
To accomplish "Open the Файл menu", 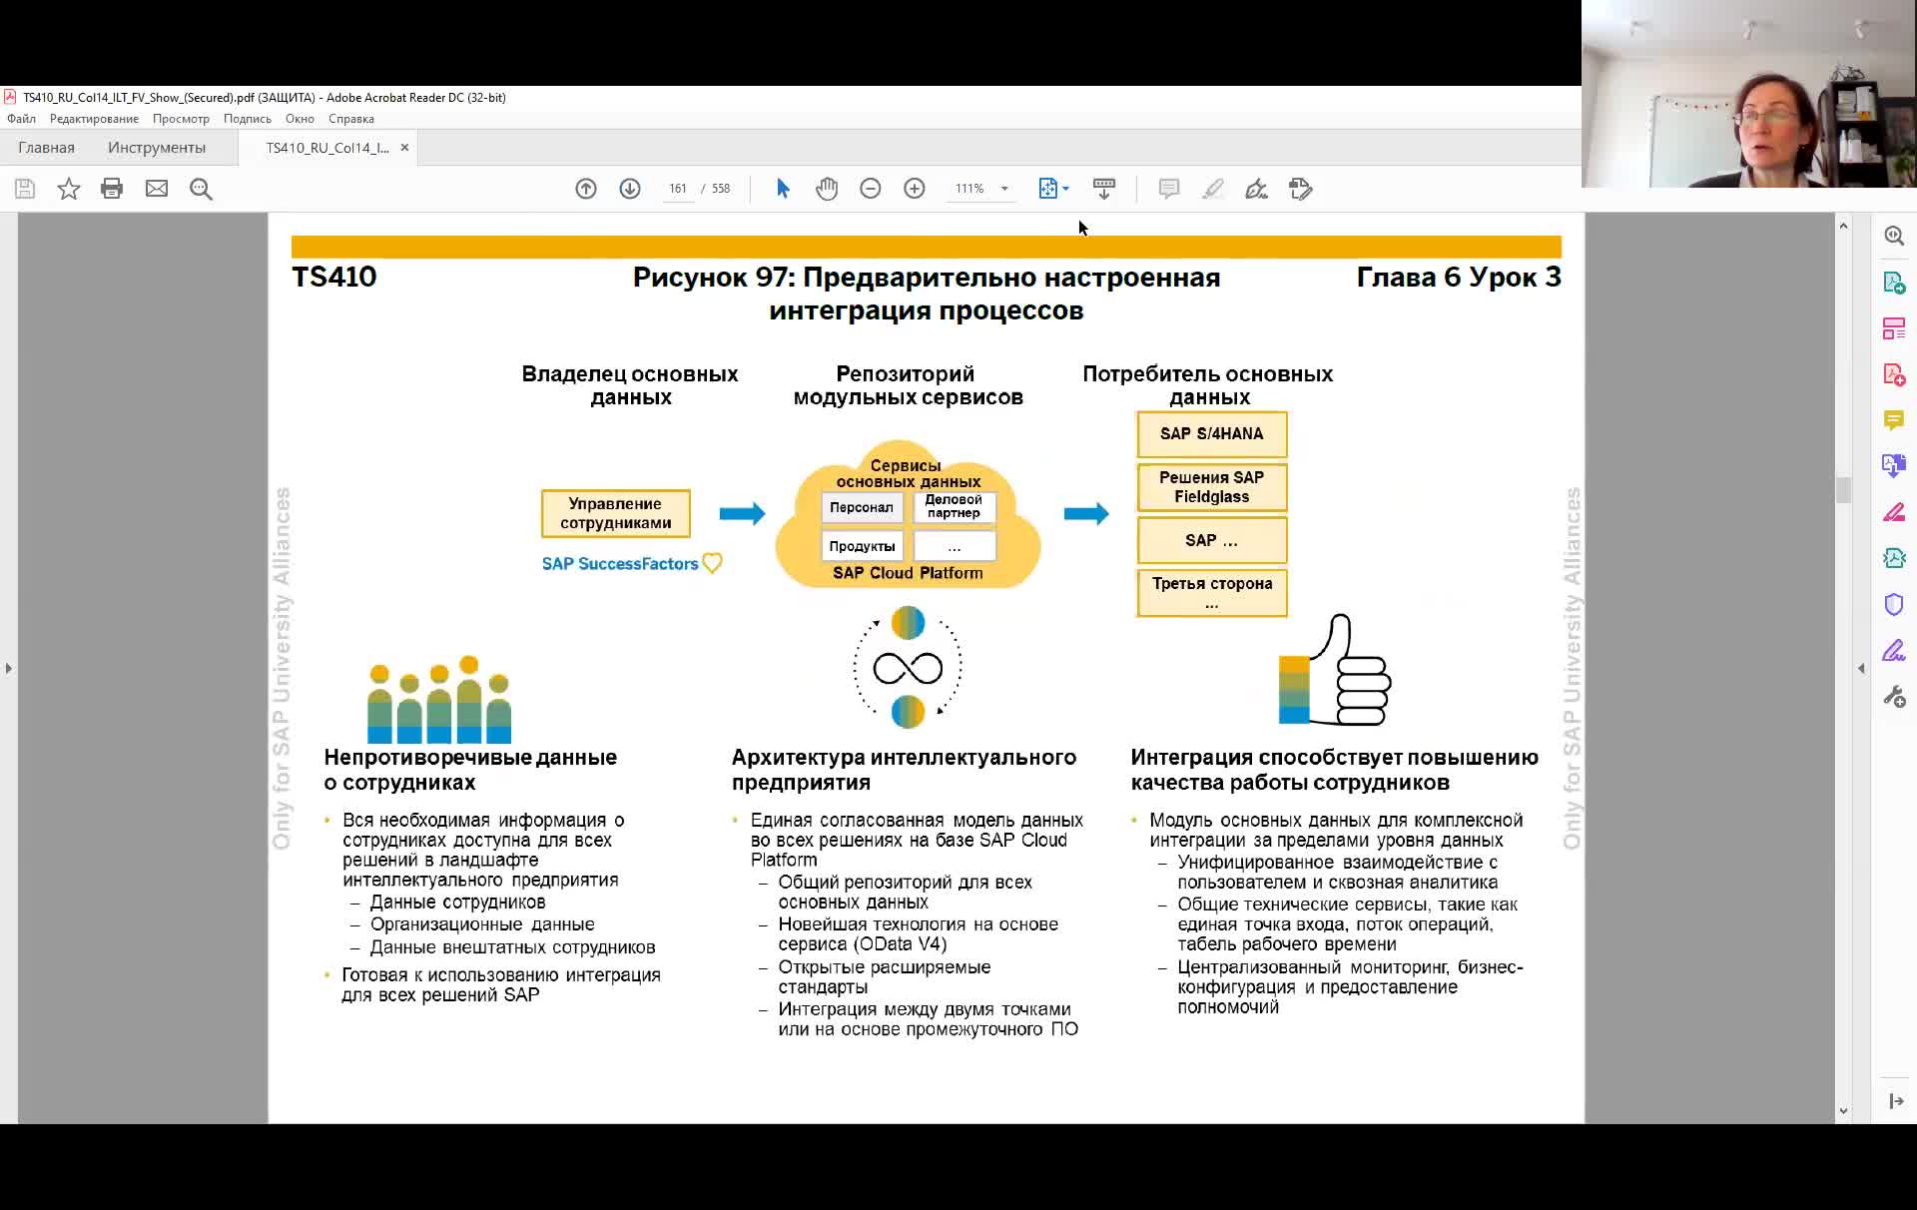I will [21, 119].
